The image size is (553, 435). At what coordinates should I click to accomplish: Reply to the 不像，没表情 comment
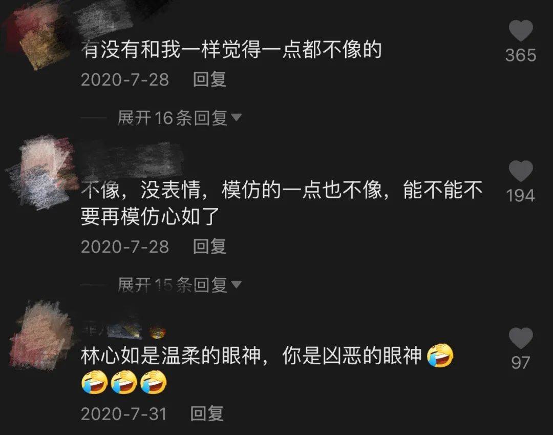[209, 246]
